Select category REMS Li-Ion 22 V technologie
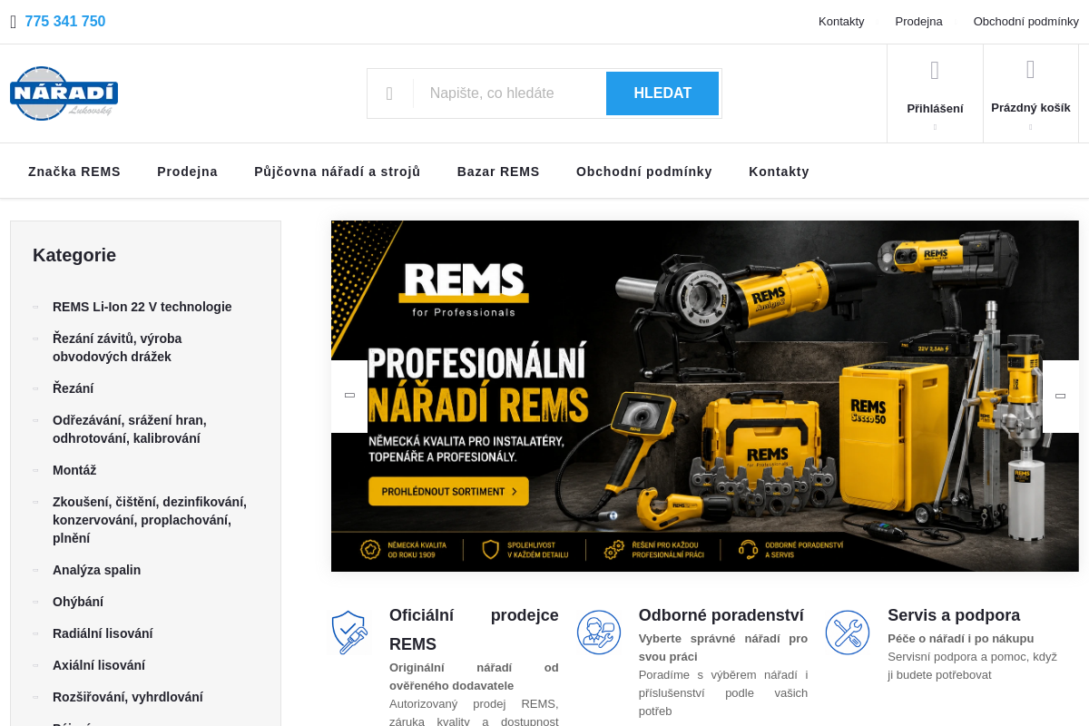The width and height of the screenshot is (1089, 726). 142,307
